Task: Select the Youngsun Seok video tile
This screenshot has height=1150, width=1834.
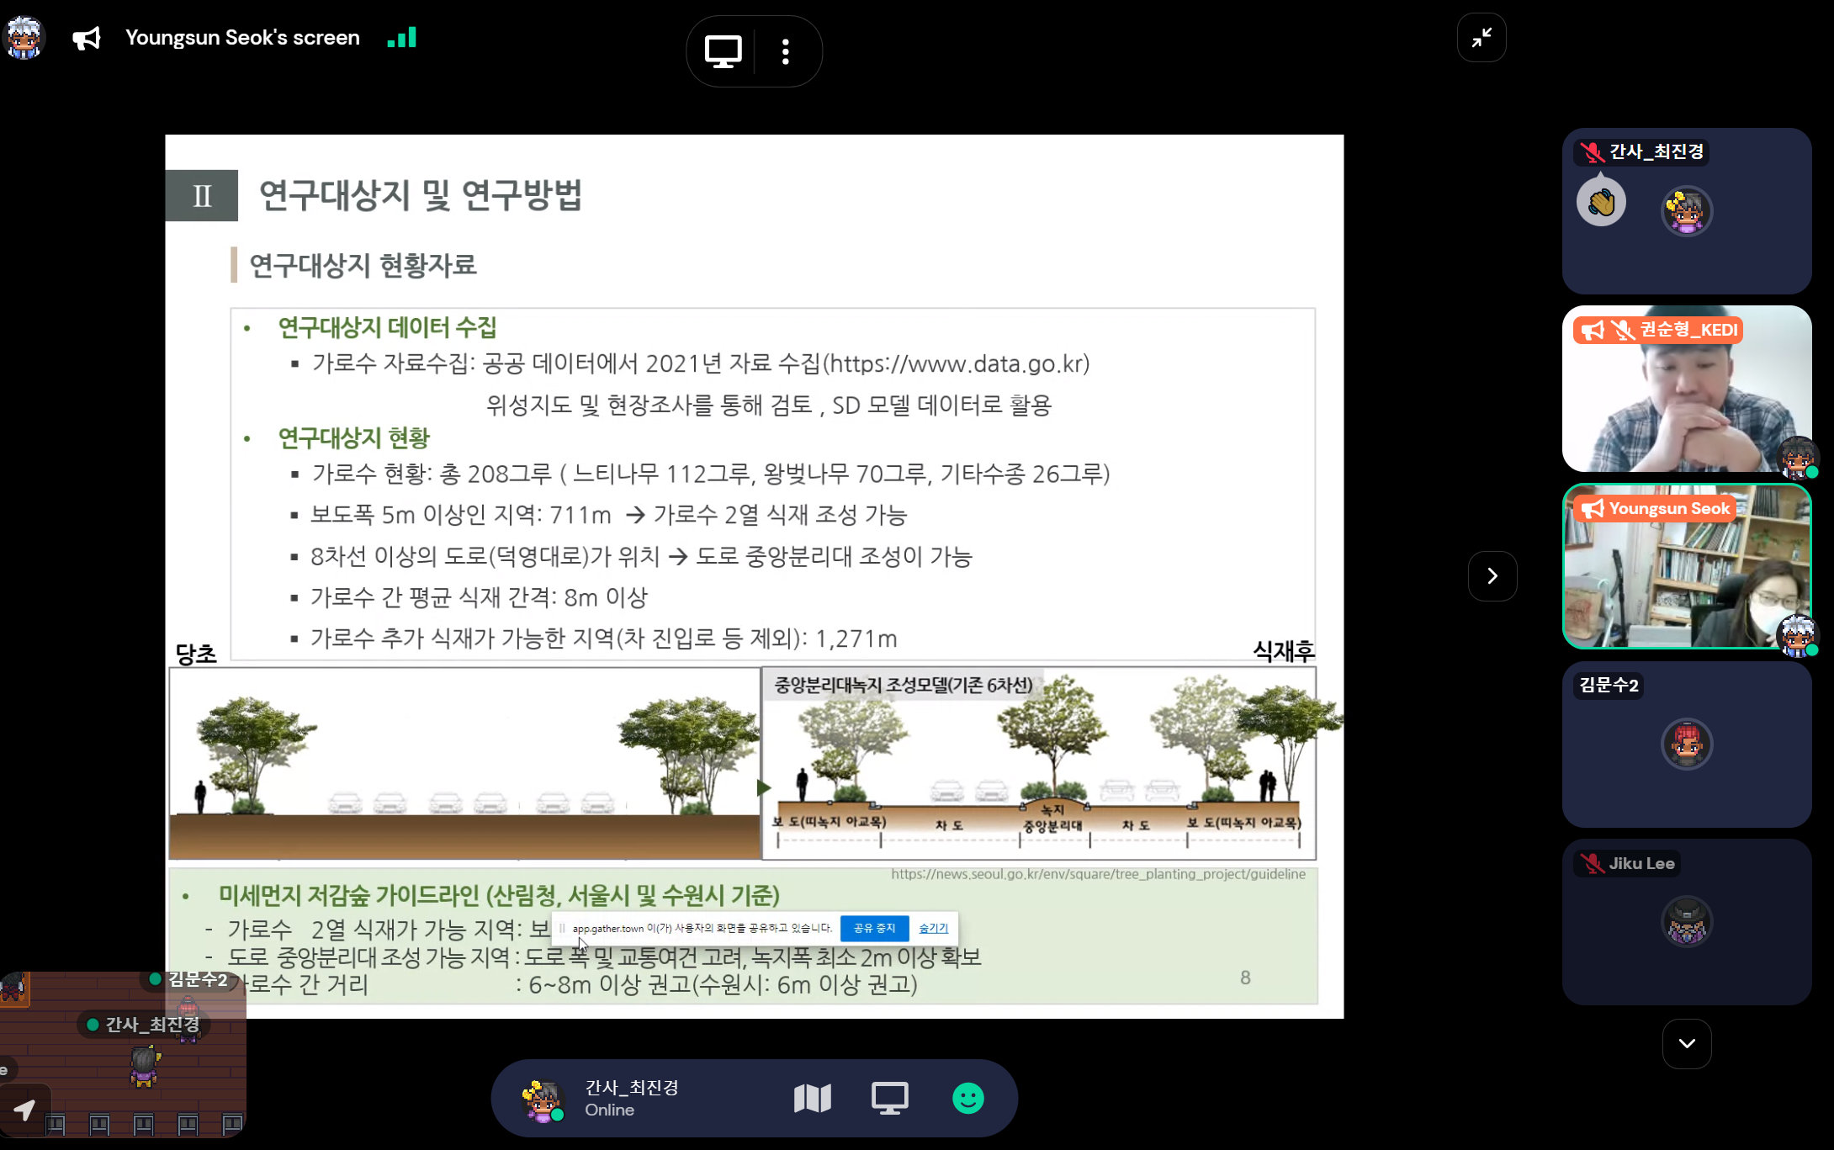Action: pyautogui.click(x=1686, y=566)
